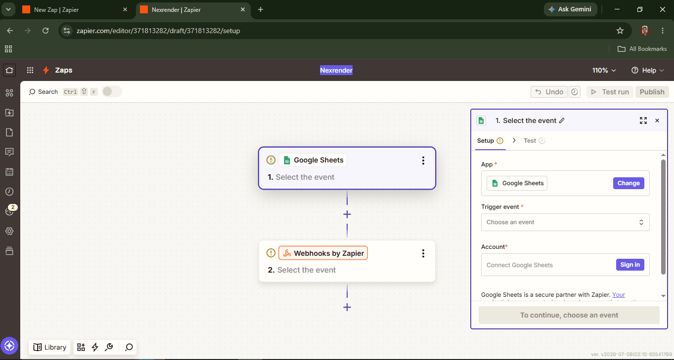This screenshot has height=360, width=674.
Task: Click the orange Zaps lightning icon
Action: pos(46,70)
